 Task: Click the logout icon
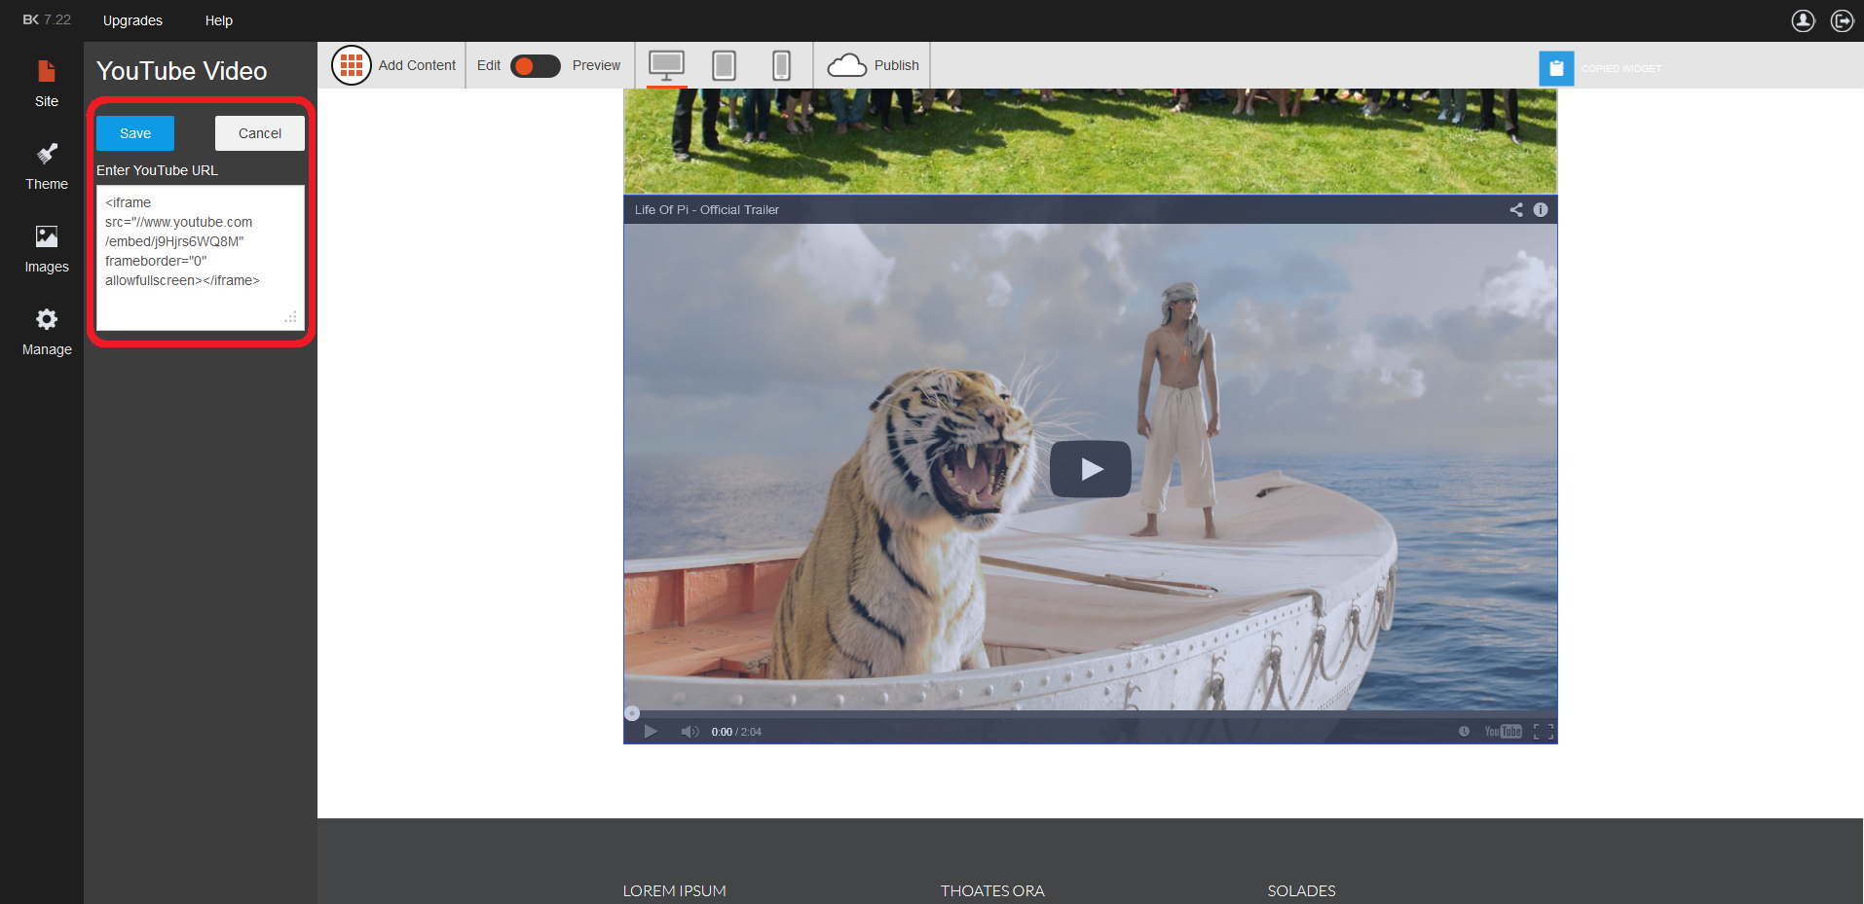(x=1842, y=20)
